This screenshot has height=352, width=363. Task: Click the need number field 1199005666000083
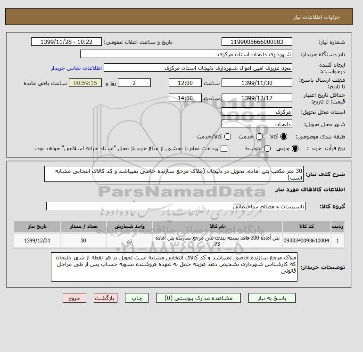[x=257, y=42]
